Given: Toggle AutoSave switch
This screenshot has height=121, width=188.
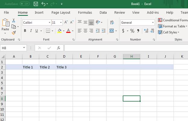Looking at the screenshot, I should (x=25, y=4).
